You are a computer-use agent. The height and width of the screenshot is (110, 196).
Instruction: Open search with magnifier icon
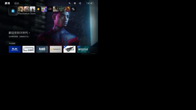(x=70, y=3)
